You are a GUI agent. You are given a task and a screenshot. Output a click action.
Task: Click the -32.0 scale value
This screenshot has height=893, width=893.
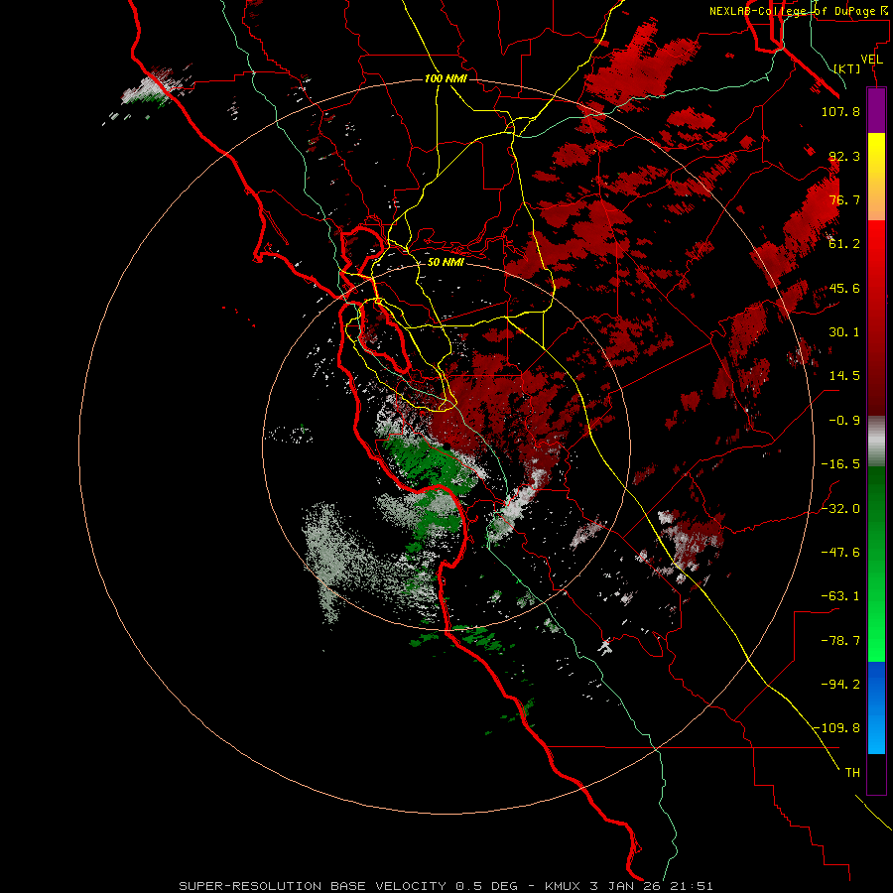pos(840,509)
